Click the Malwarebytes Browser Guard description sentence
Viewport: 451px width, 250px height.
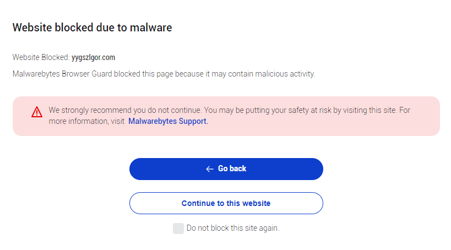pyautogui.click(x=164, y=74)
